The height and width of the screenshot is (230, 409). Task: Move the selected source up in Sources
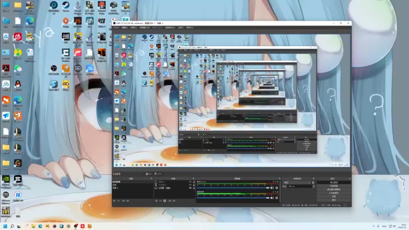coord(170,201)
